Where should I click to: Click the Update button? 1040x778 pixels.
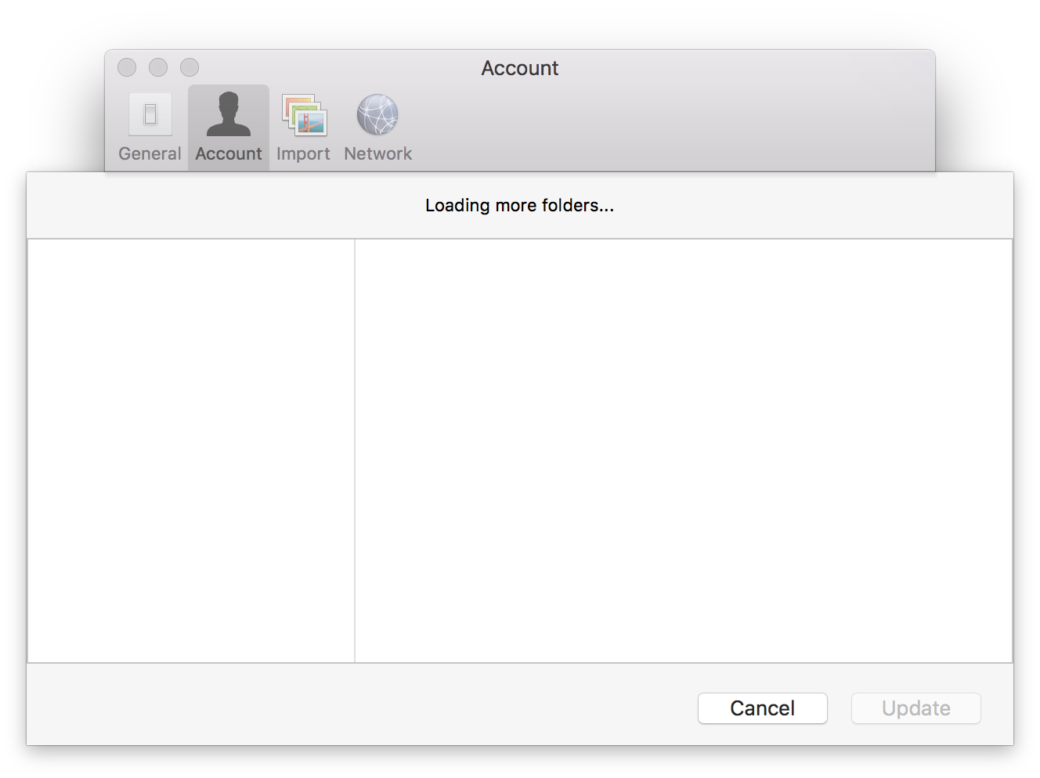pos(915,708)
